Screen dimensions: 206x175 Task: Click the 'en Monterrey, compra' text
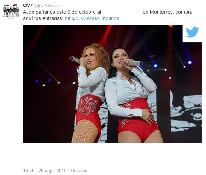167,12
